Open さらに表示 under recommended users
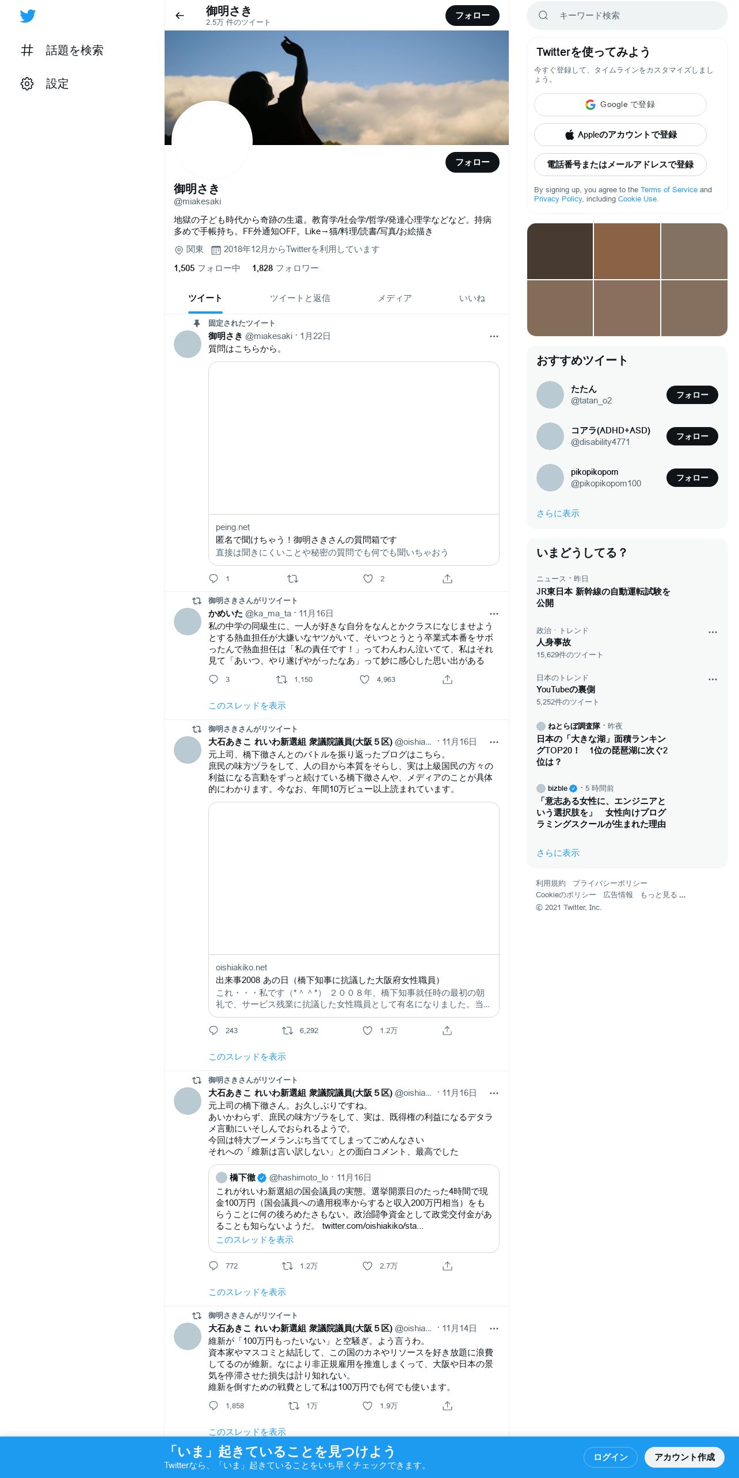Image resolution: width=739 pixels, height=1478 pixels. pos(558,513)
